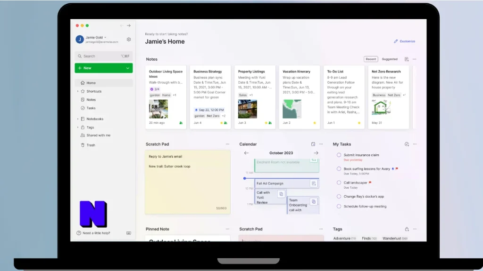This screenshot has width=483, height=271.
Task: Click inside the yellow Scratch Pad note
Action: tap(188, 182)
